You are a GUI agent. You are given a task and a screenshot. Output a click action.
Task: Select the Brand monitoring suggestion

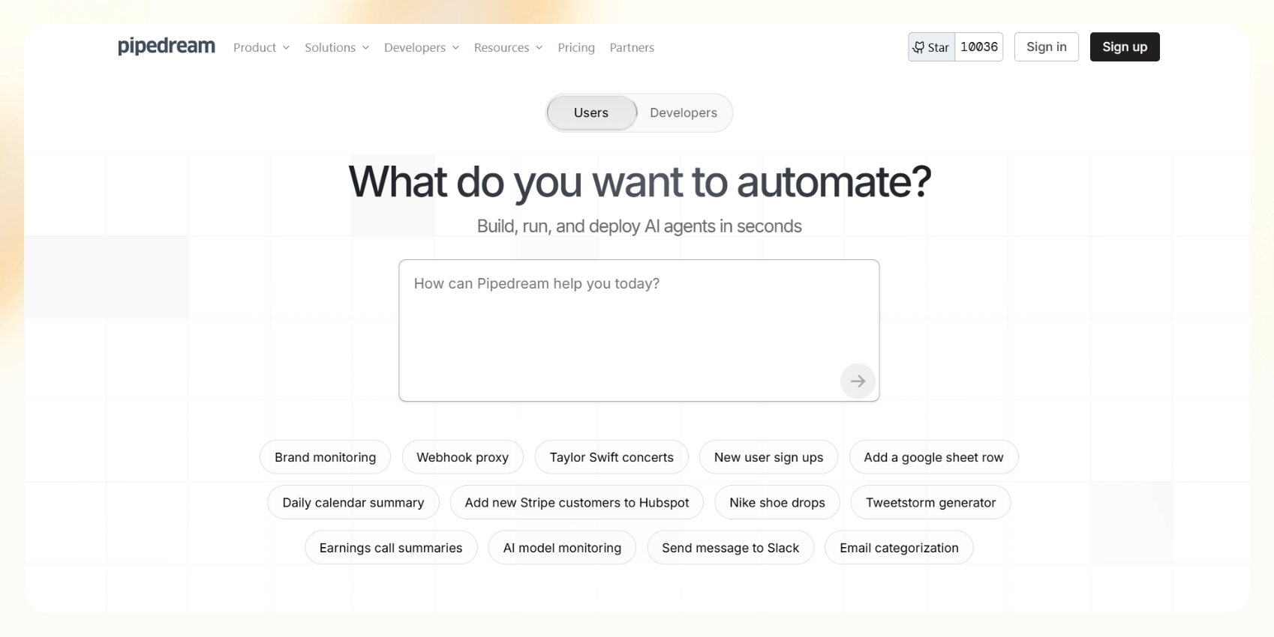pyautogui.click(x=326, y=457)
